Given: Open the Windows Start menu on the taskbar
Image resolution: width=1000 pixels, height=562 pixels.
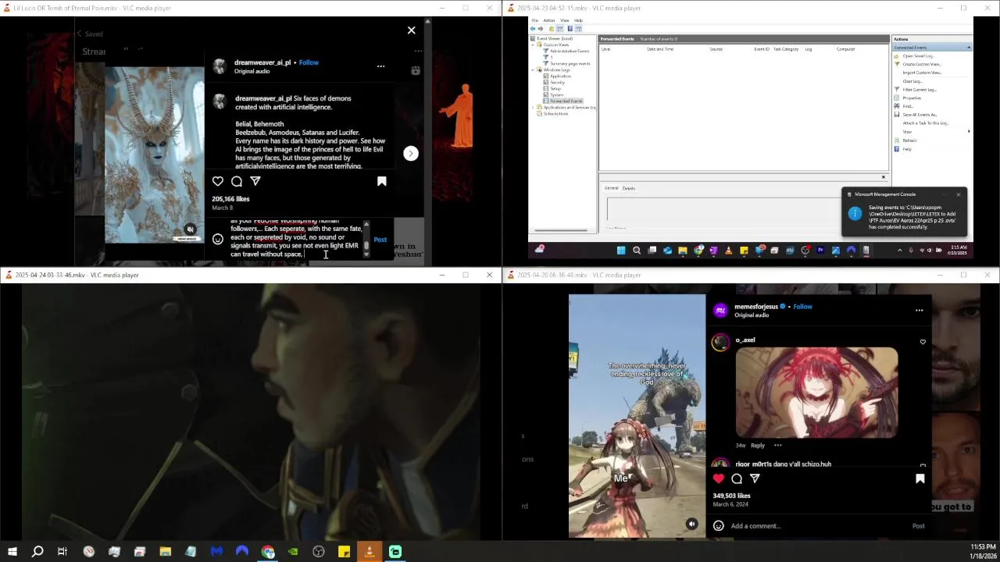Looking at the screenshot, I should point(12,552).
